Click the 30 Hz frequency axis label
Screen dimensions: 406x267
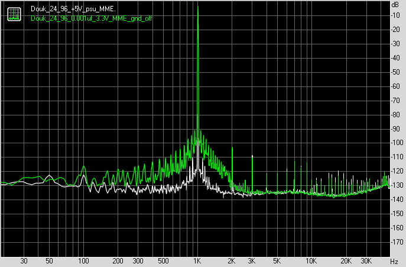(24, 260)
